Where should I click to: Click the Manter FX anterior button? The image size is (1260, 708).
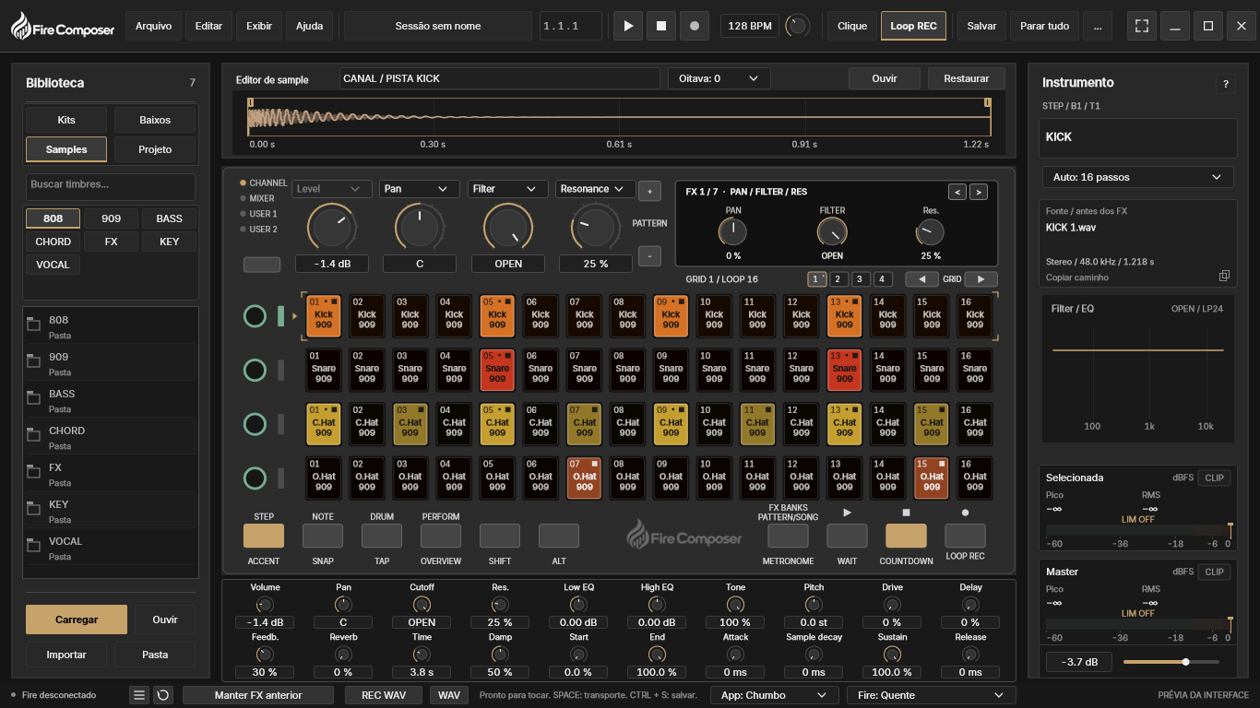coord(258,695)
